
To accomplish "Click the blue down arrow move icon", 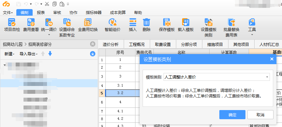I will click(x=50, y=54).
